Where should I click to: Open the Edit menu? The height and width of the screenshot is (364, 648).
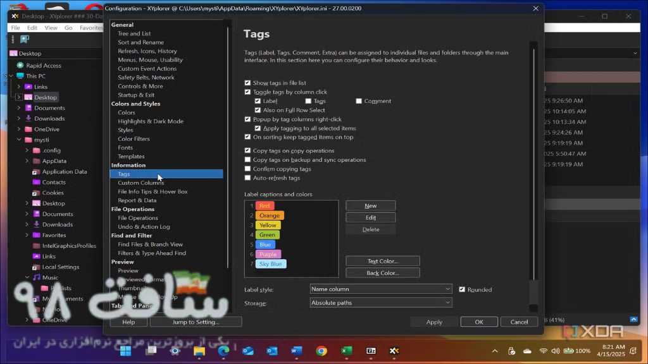click(32, 28)
